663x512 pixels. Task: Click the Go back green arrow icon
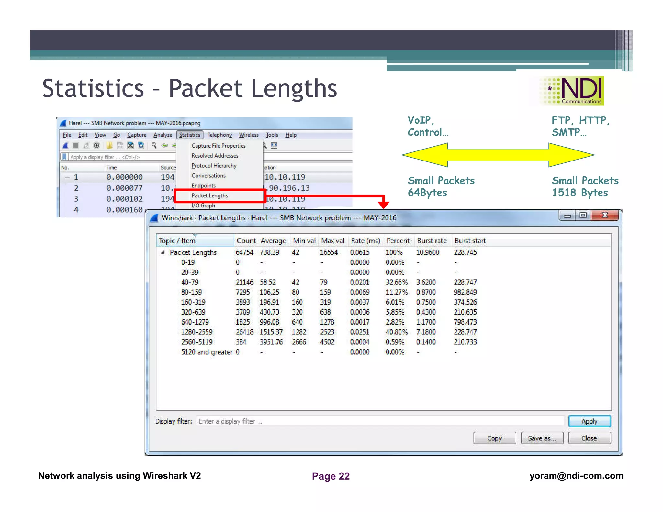[164, 146]
